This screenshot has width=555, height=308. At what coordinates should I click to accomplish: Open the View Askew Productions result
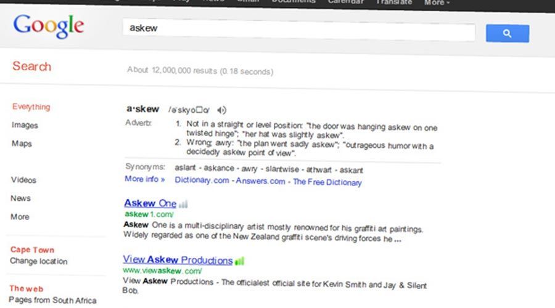[178, 260]
